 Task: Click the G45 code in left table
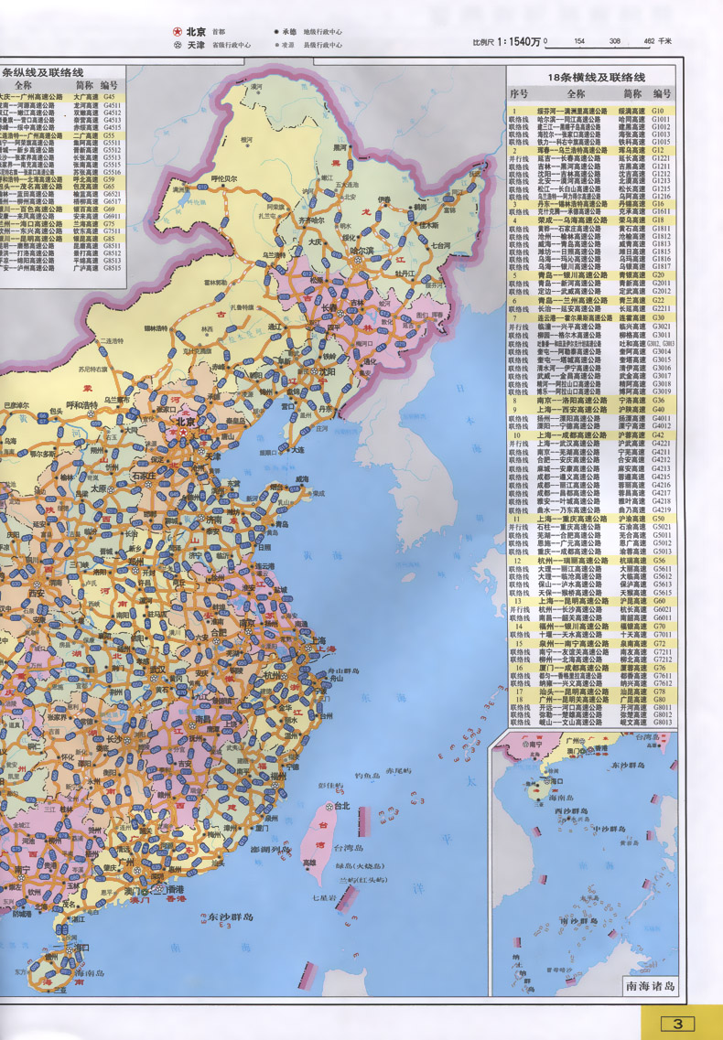click(109, 97)
